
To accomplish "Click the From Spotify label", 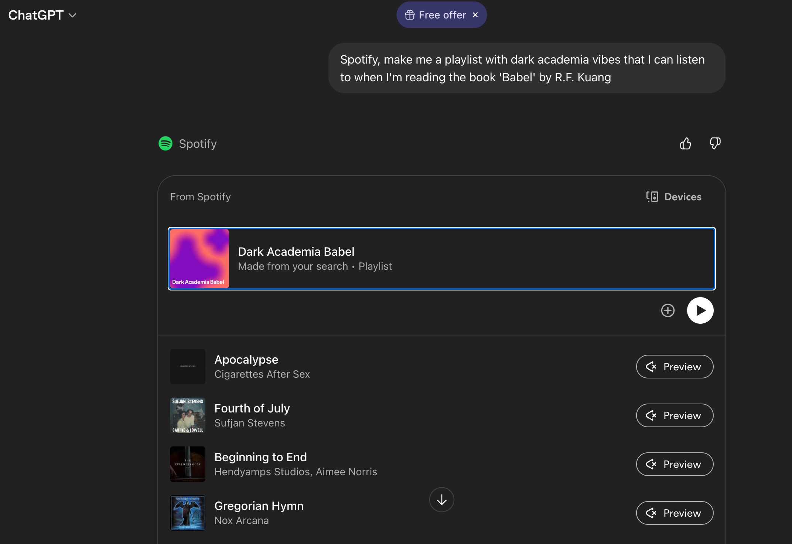I will [200, 197].
